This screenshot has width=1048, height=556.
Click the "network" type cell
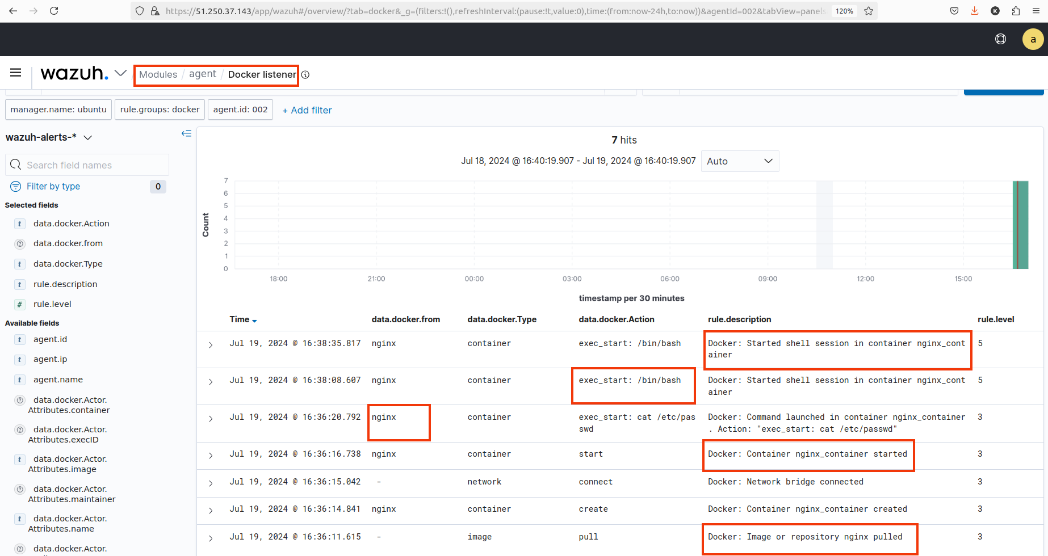(484, 482)
